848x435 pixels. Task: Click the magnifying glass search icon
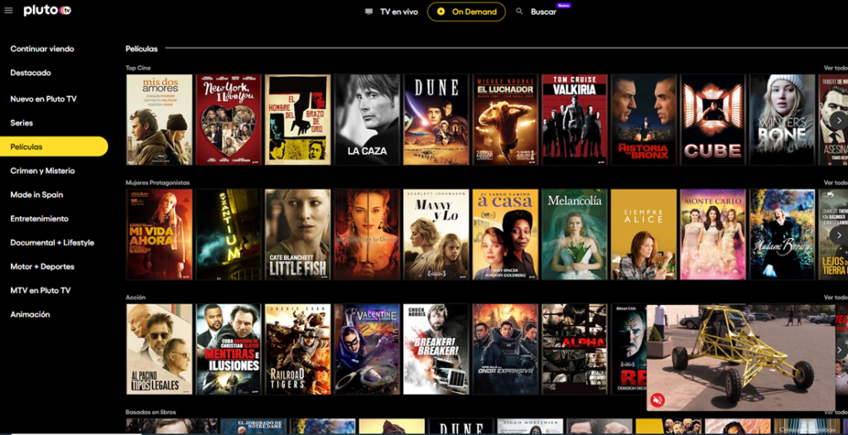coord(519,12)
